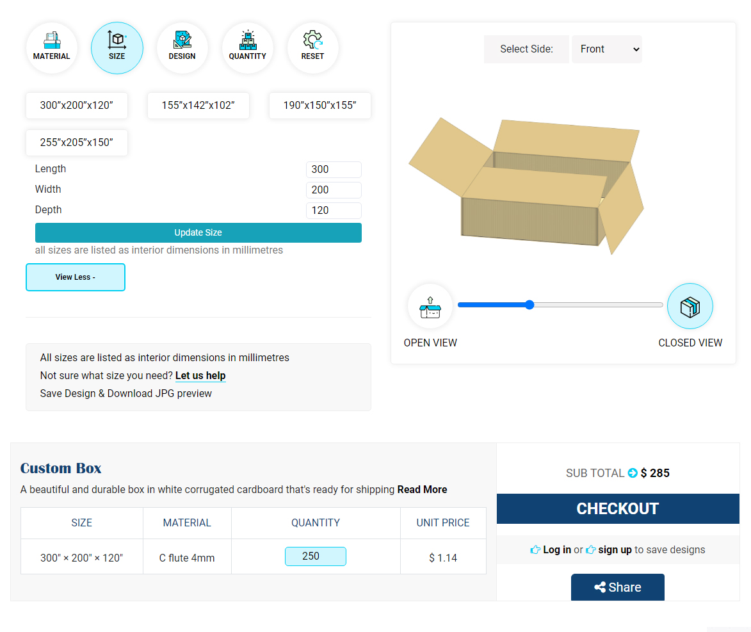Screen dimensions: 751x632
Task: Open the Select Side dropdown
Action: coord(606,49)
